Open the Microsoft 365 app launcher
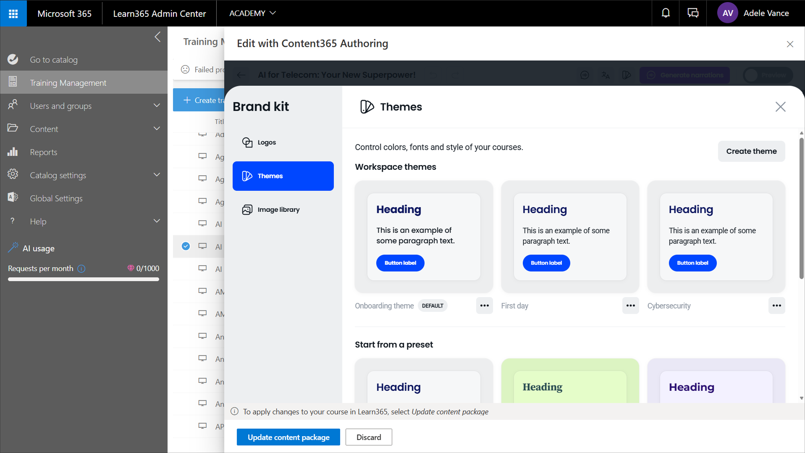Screen dimensions: 805x453 13,13
